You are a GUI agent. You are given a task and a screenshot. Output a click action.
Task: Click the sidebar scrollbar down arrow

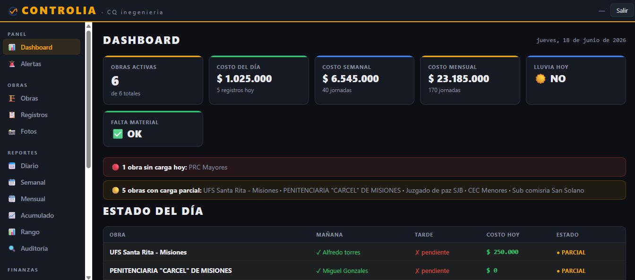point(88,277)
